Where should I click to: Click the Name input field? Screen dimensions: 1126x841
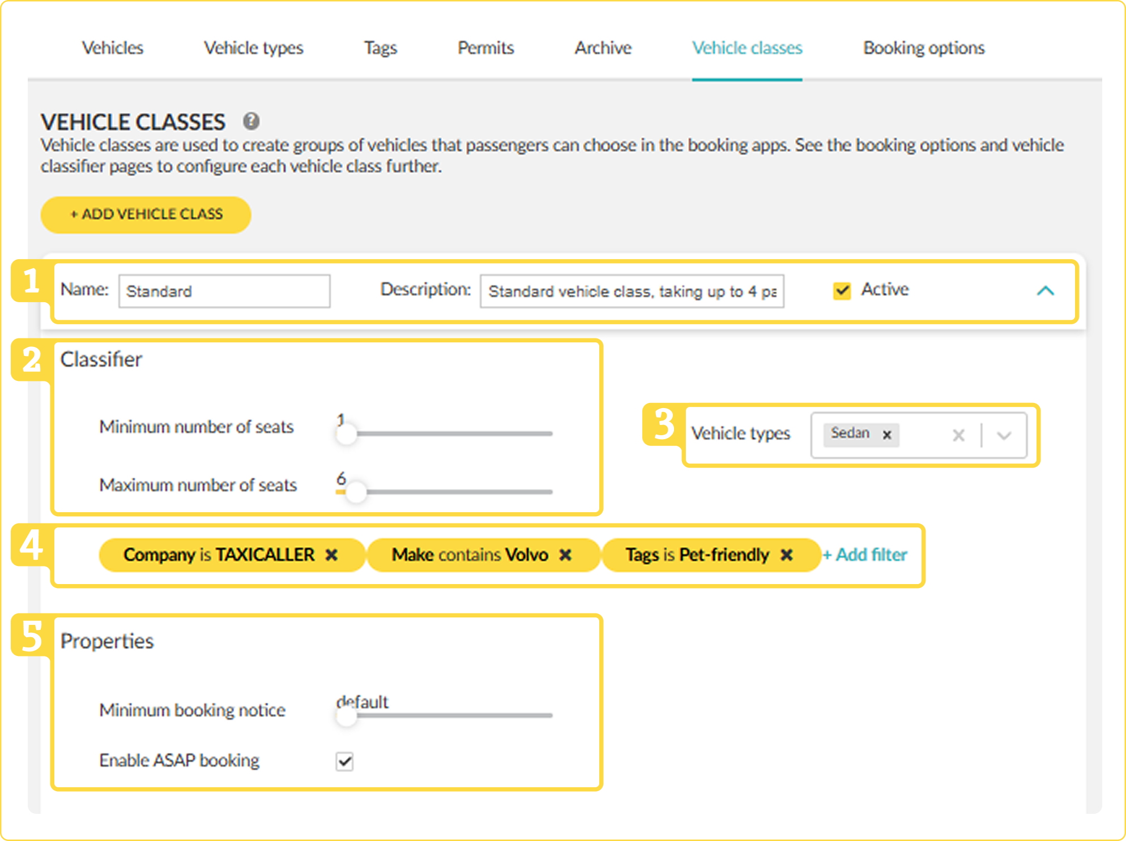point(224,291)
